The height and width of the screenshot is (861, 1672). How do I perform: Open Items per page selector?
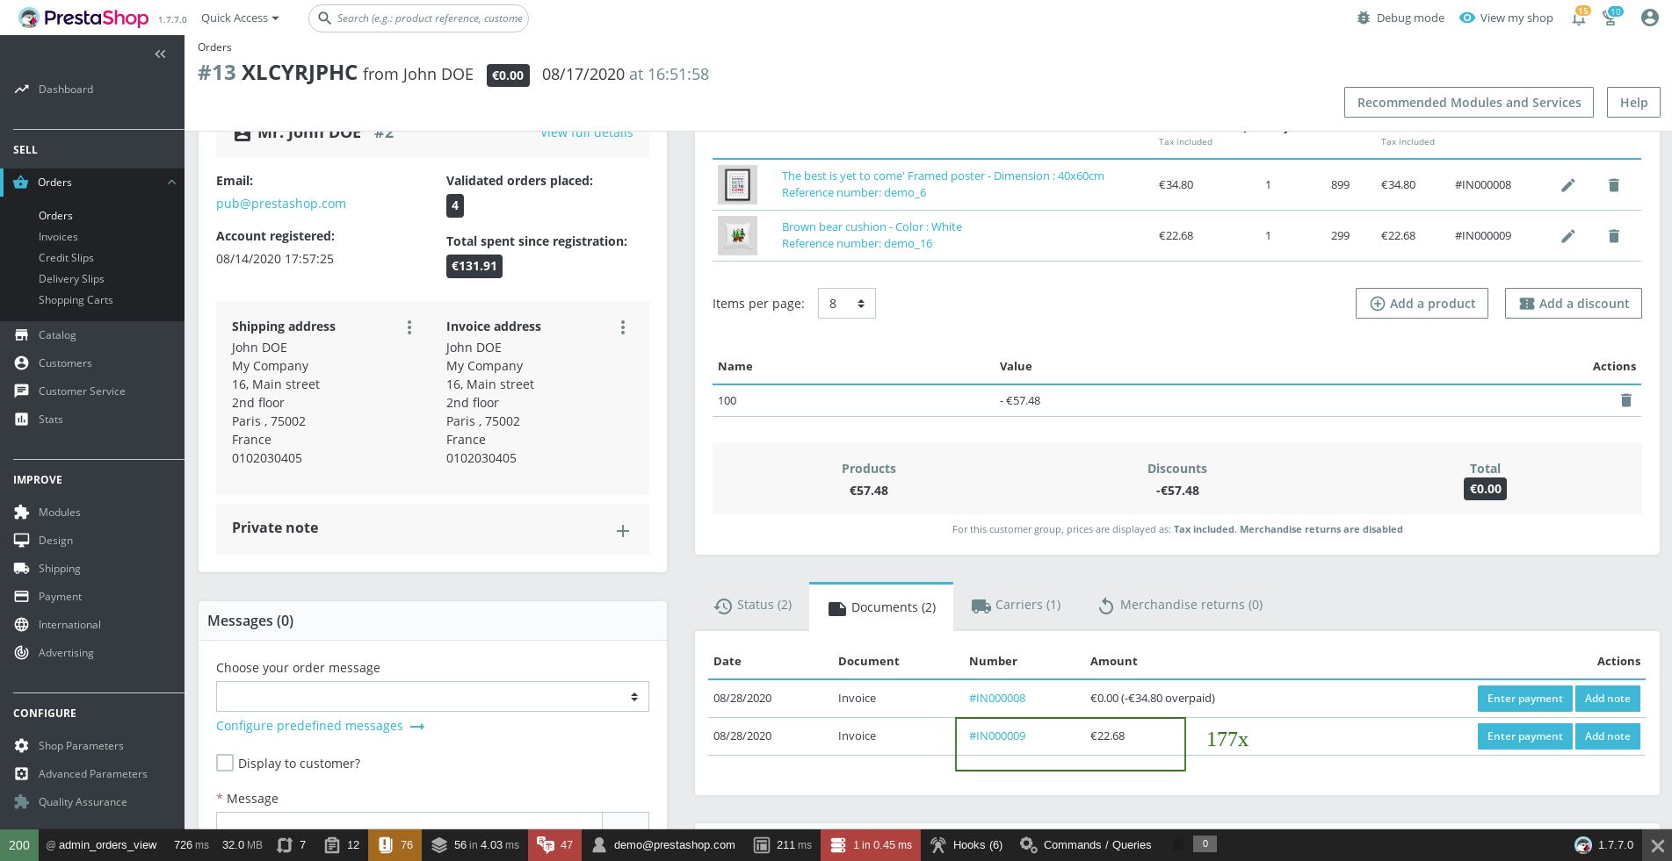[847, 304]
